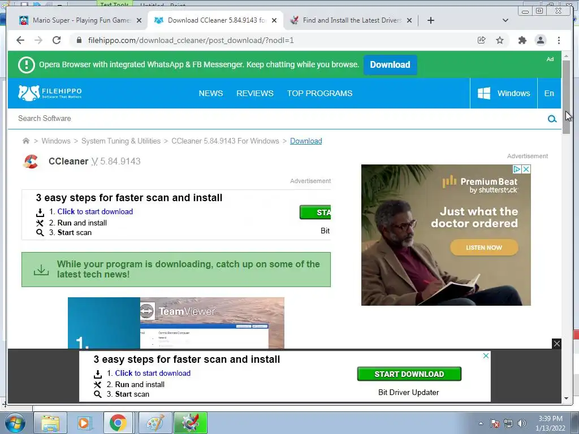Close the Find and Install Drivers tab

pos(409,20)
